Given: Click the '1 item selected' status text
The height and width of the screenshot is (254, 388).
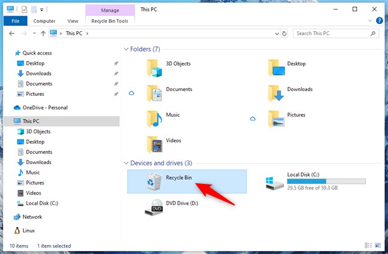Looking at the screenshot, I should (54, 246).
